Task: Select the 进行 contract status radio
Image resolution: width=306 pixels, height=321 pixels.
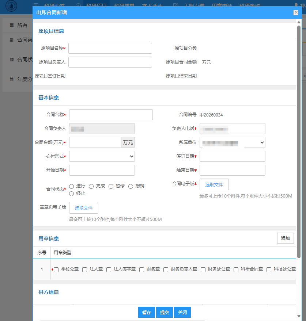Action: (72, 186)
